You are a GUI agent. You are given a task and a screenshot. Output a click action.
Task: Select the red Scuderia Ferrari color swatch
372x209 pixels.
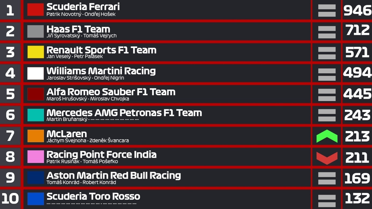[x=35, y=10]
